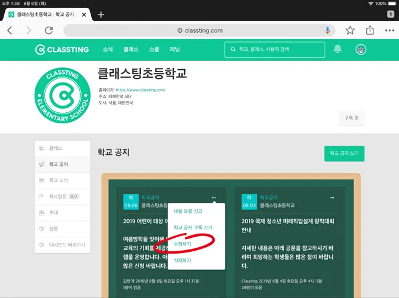Click the chat icon beside 학교 소식
399x298 pixels.
[41, 180]
